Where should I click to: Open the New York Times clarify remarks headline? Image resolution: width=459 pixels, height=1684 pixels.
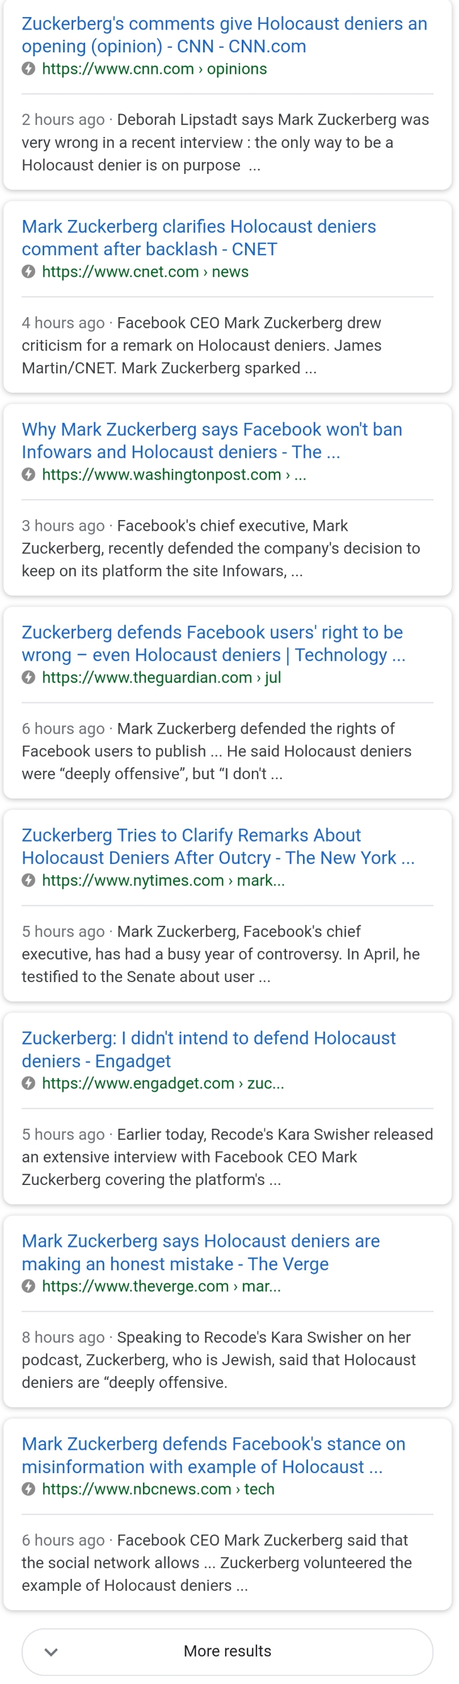(x=217, y=846)
